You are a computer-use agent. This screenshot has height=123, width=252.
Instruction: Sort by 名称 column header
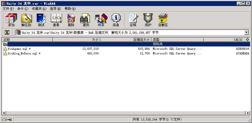27,40
